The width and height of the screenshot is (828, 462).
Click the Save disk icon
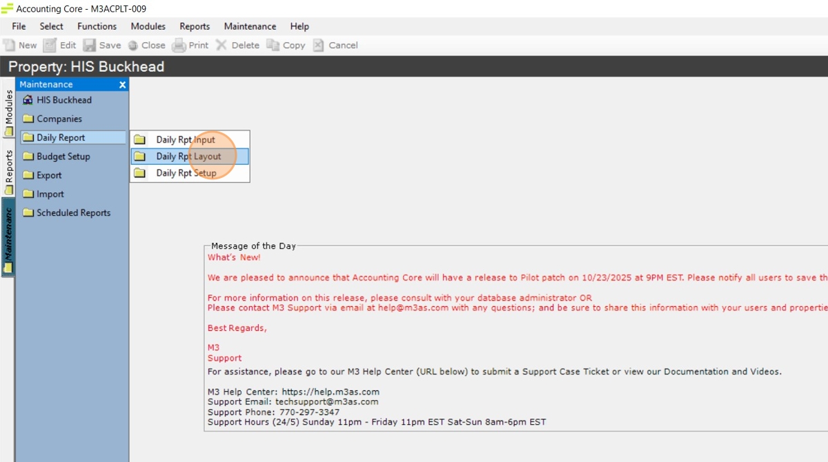tap(90, 46)
